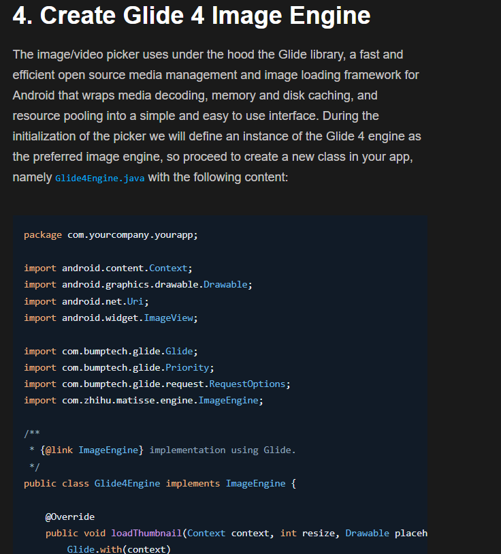Click the '{@link ImageEngine} implementation using Glide.' comment
This screenshot has width=501, height=554.
tap(163, 450)
